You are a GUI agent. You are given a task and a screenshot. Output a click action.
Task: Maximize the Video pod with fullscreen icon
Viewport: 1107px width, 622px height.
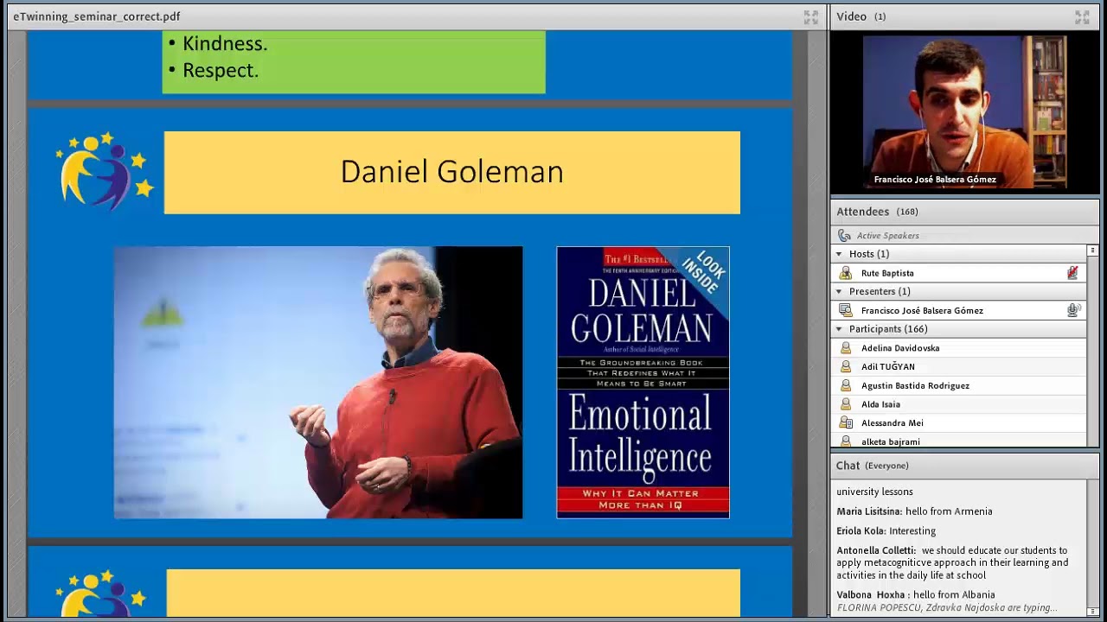(x=1082, y=16)
